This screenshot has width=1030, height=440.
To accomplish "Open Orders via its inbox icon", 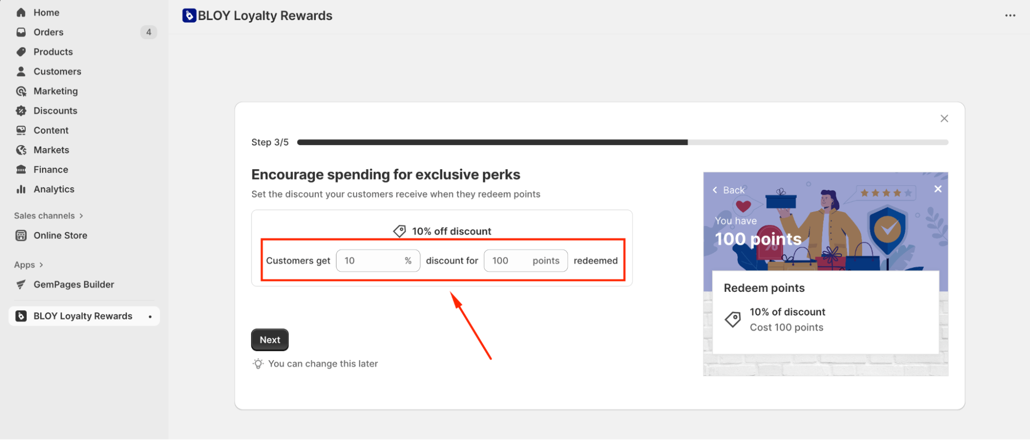I will (21, 32).
